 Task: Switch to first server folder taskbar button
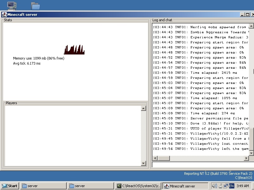[x=43, y=186]
